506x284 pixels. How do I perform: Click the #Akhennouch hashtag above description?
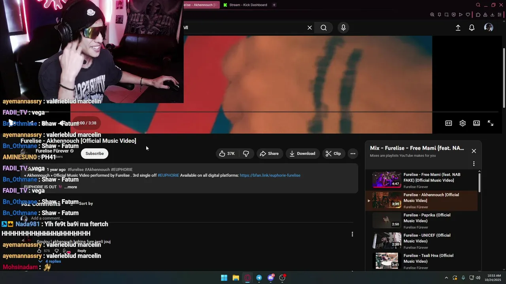tap(97, 170)
